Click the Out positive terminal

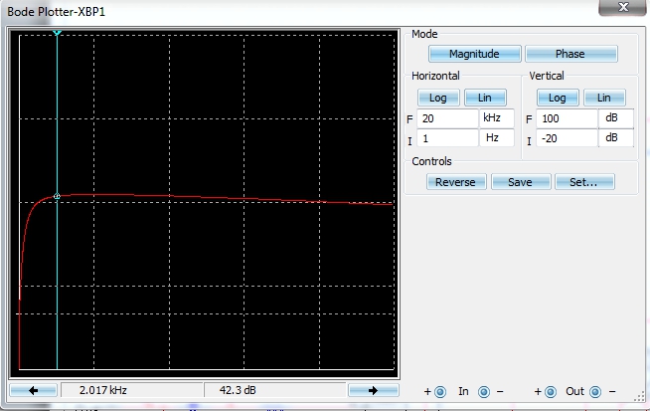(552, 392)
